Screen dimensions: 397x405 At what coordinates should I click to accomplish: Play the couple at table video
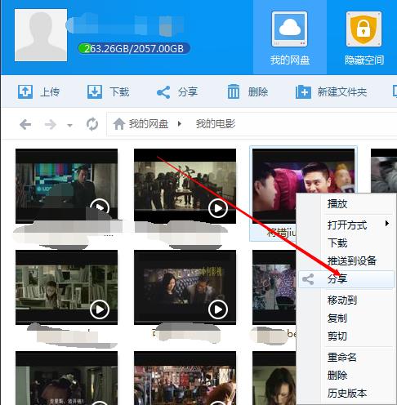[x=218, y=309]
